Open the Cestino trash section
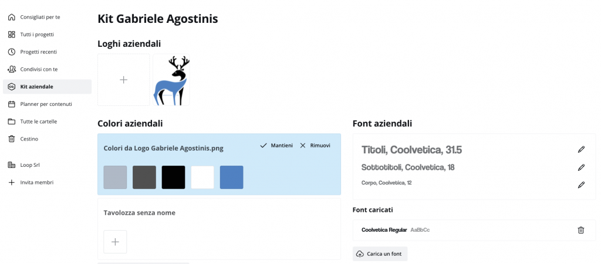 [x=29, y=139]
